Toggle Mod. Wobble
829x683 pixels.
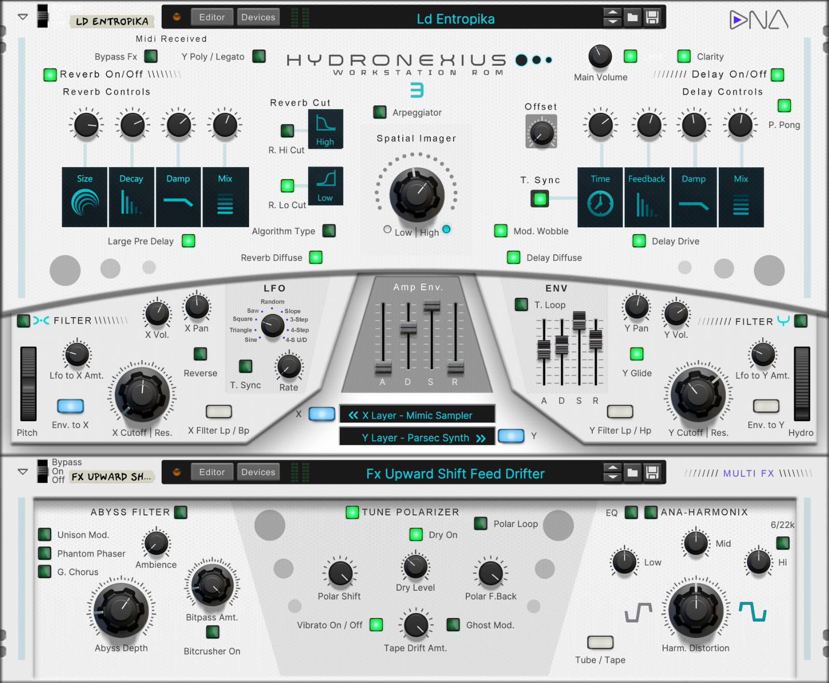(501, 231)
